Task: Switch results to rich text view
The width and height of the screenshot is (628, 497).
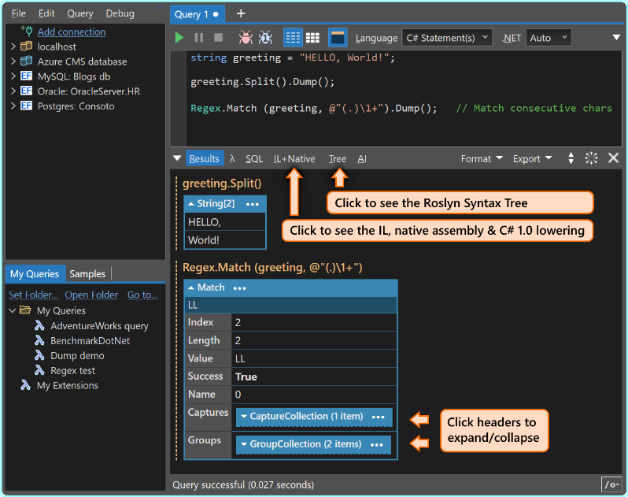Action: coord(293,38)
